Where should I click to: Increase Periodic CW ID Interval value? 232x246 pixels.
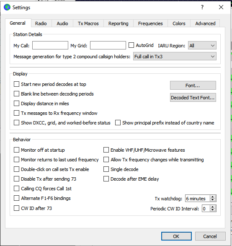[x=213, y=207]
